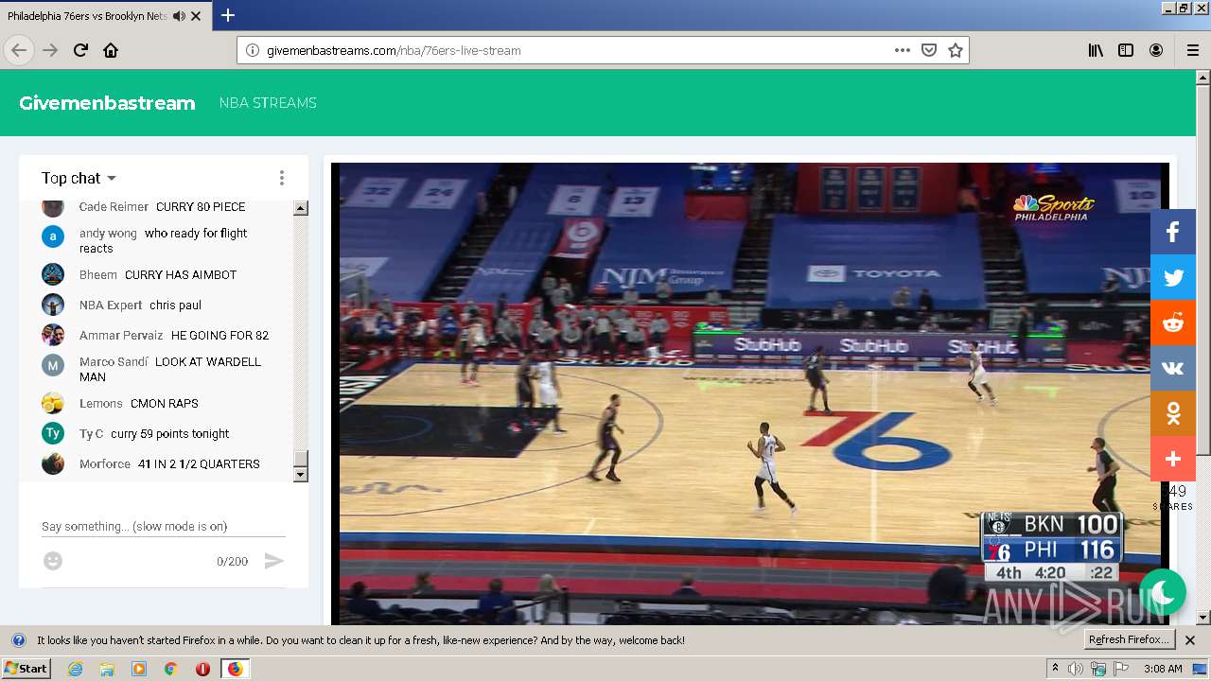Open NBA STREAMS navigation link
Viewport: 1211px width, 681px height.
coord(268,103)
